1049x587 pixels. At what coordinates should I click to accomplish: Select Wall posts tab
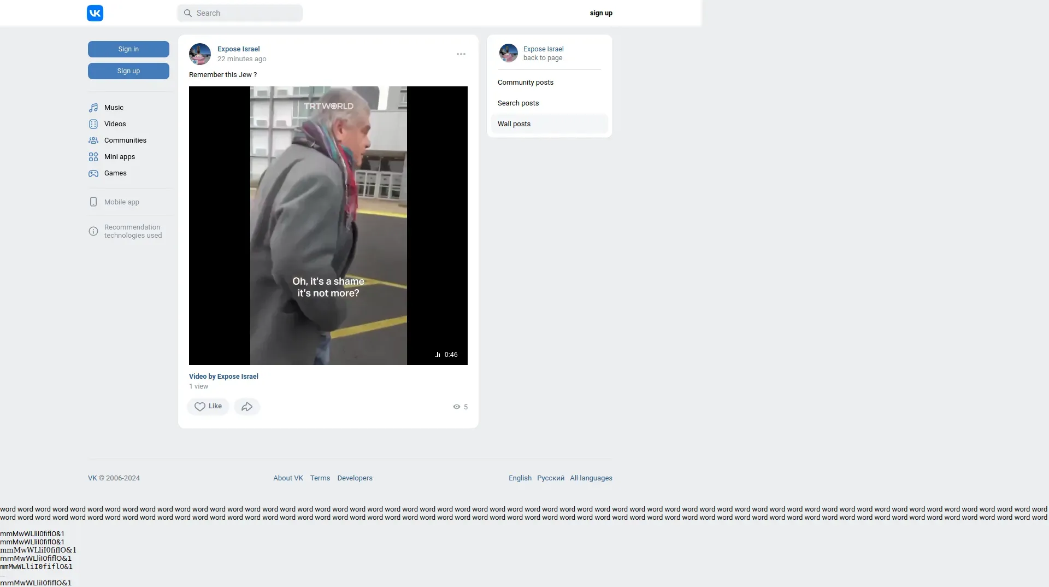point(549,124)
